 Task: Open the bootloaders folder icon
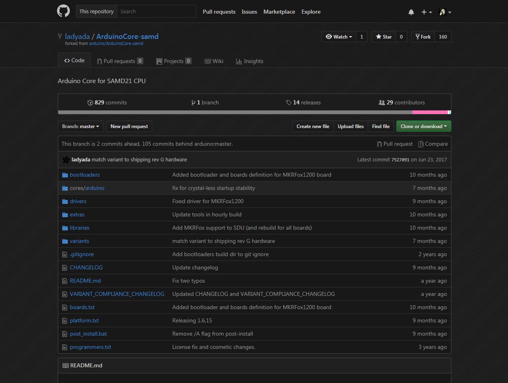65,175
